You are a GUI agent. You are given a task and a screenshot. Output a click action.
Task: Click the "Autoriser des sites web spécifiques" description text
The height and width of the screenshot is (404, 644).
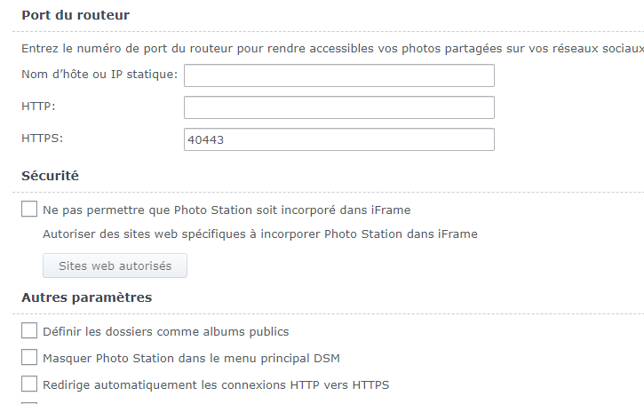[260, 234]
